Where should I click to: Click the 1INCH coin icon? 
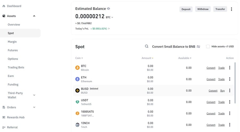tap(77, 125)
